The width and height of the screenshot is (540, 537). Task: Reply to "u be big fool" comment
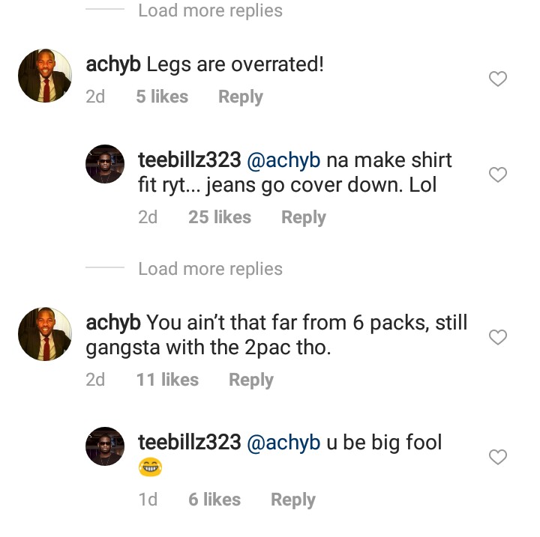[x=292, y=500]
